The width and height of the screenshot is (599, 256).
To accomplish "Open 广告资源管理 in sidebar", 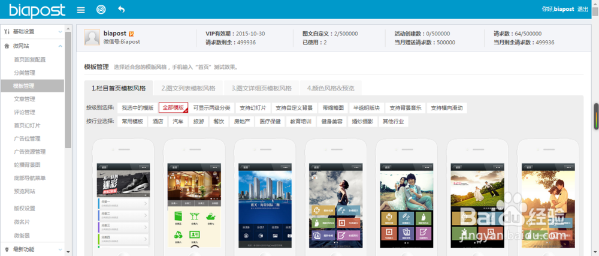I will (30, 152).
